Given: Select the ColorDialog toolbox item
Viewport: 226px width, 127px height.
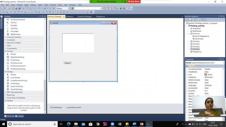Looking at the screenshot, I should click(15, 78).
